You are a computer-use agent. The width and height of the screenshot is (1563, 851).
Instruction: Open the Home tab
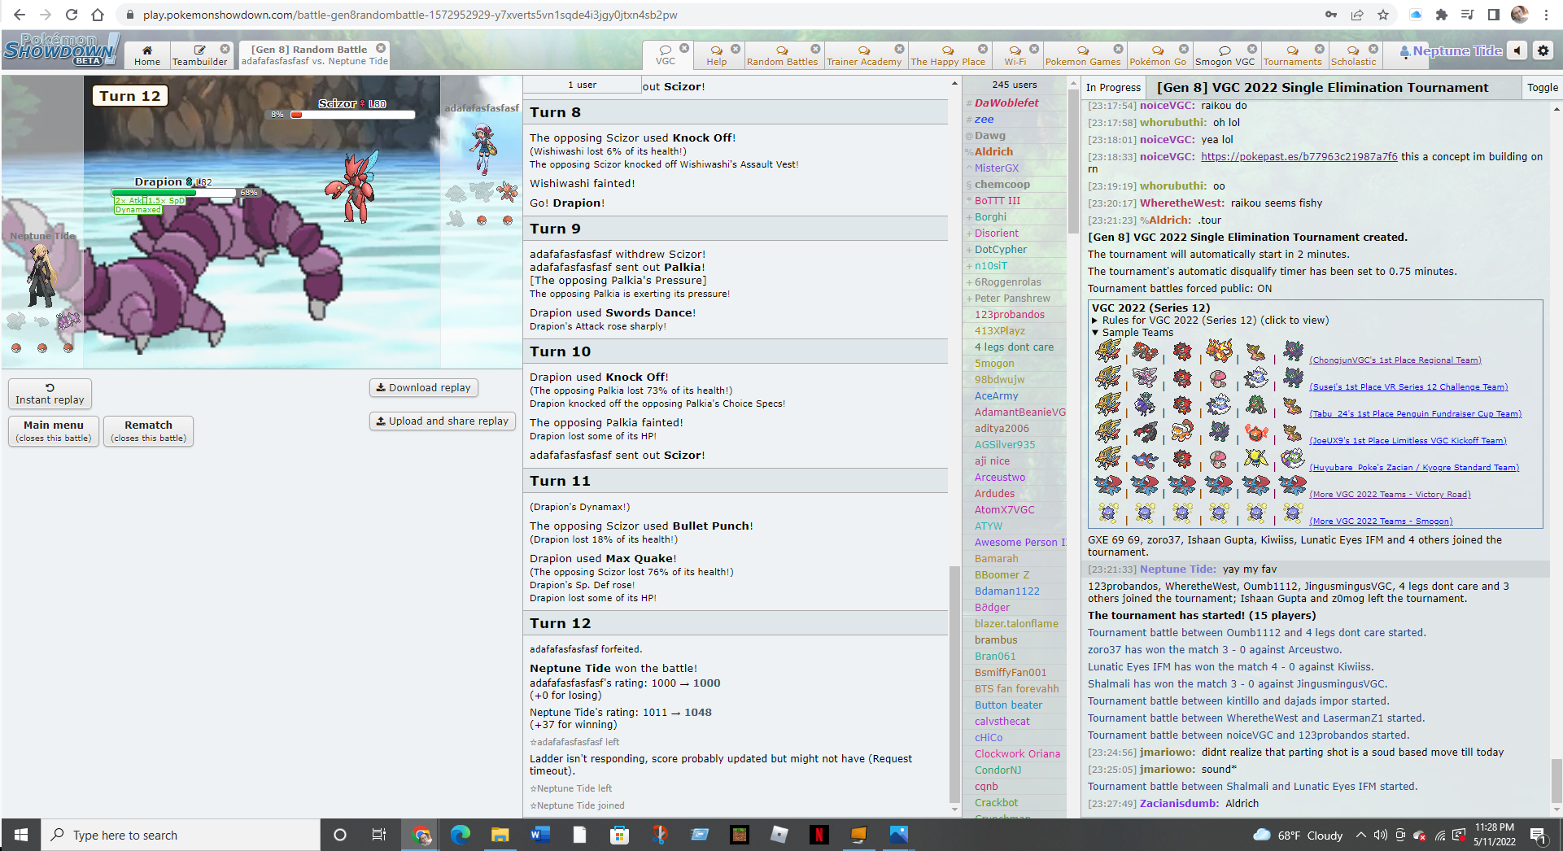(x=147, y=55)
